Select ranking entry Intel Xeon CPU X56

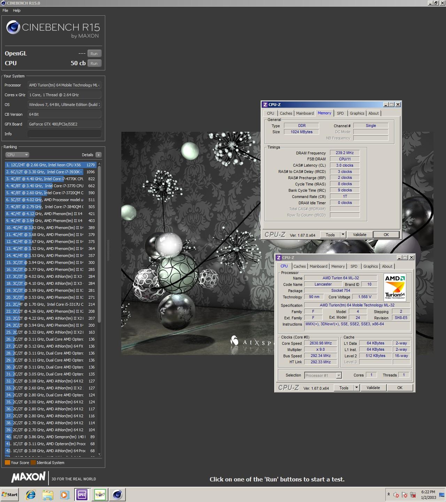point(51,165)
